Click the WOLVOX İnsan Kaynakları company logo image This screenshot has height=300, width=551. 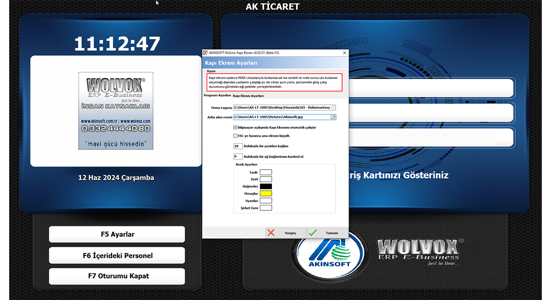116,111
